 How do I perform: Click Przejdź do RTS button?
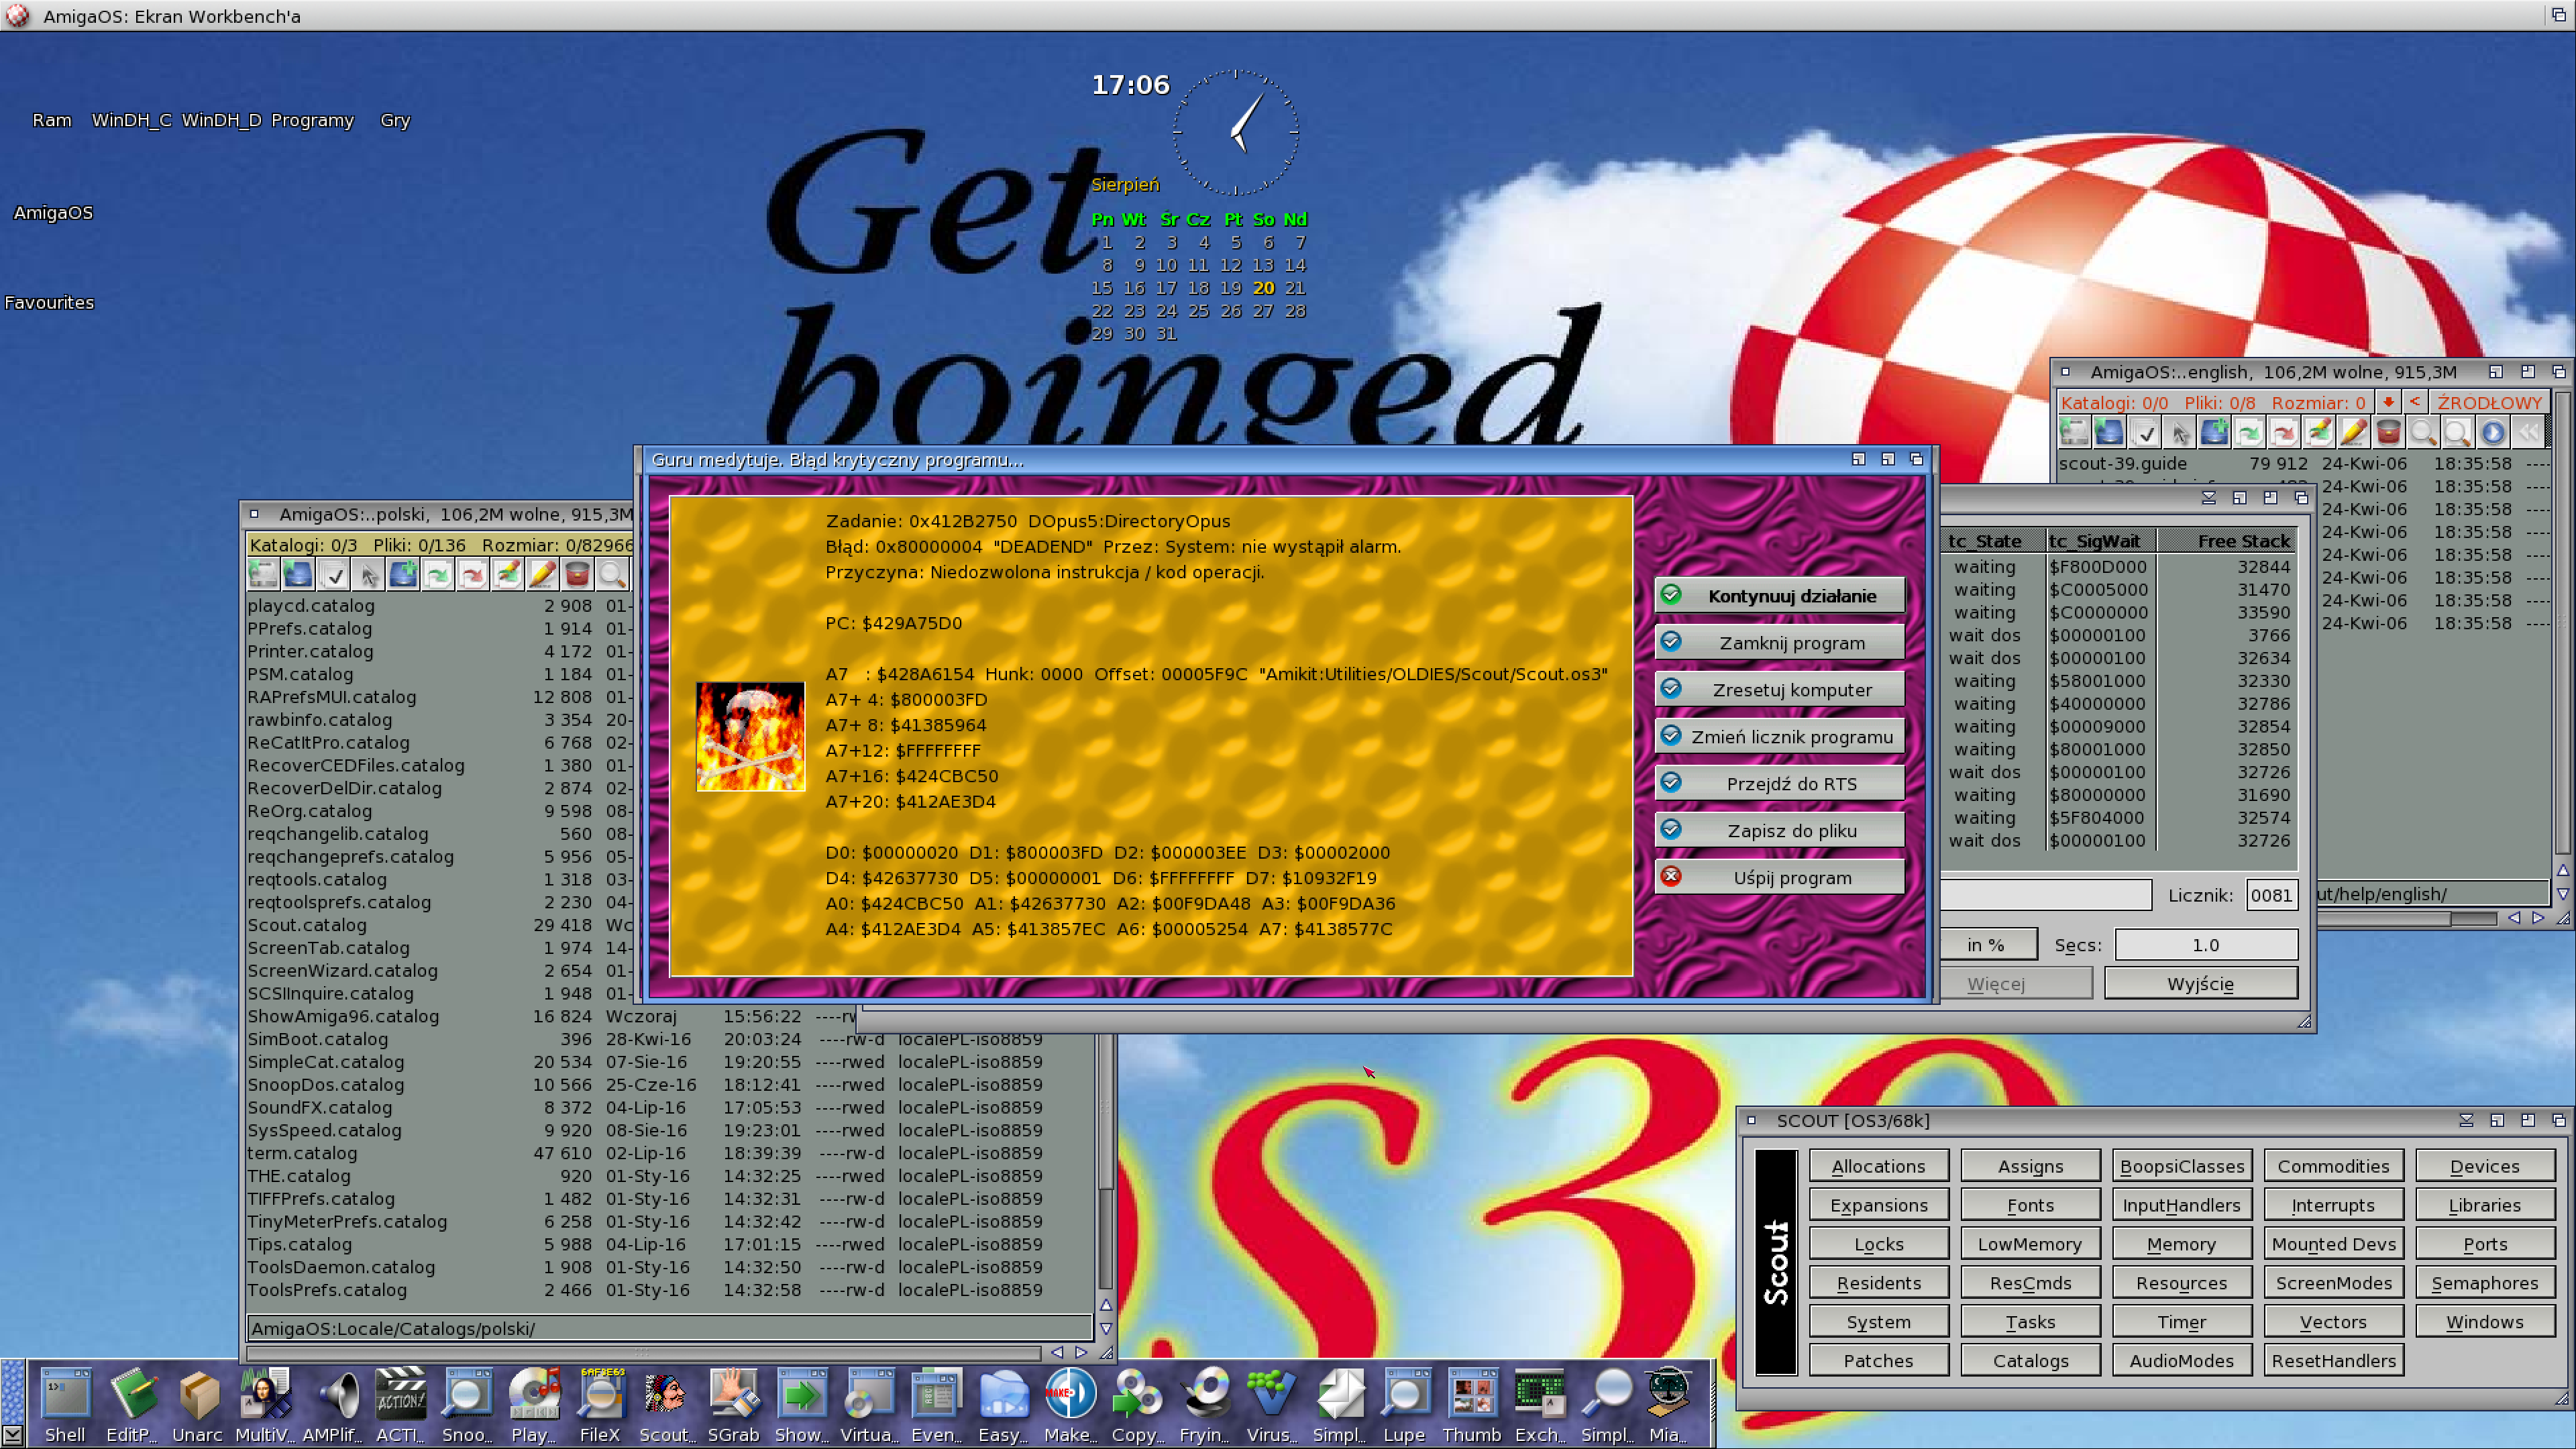pos(1779,784)
